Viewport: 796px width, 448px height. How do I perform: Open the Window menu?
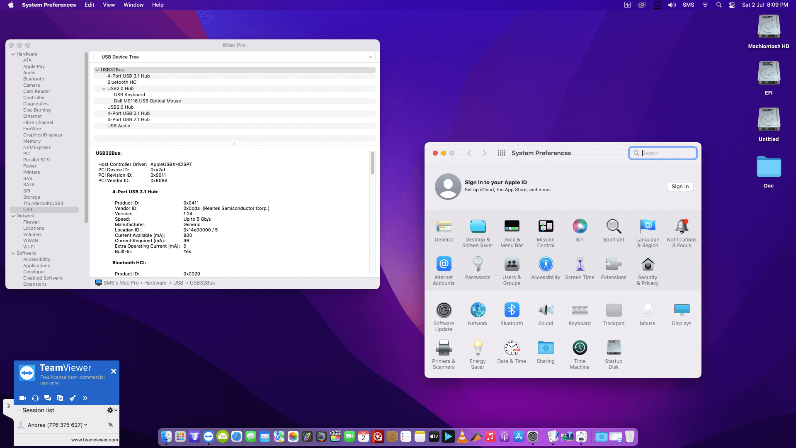click(133, 5)
